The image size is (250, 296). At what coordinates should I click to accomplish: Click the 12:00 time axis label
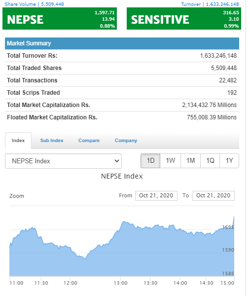[x=71, y=283]
